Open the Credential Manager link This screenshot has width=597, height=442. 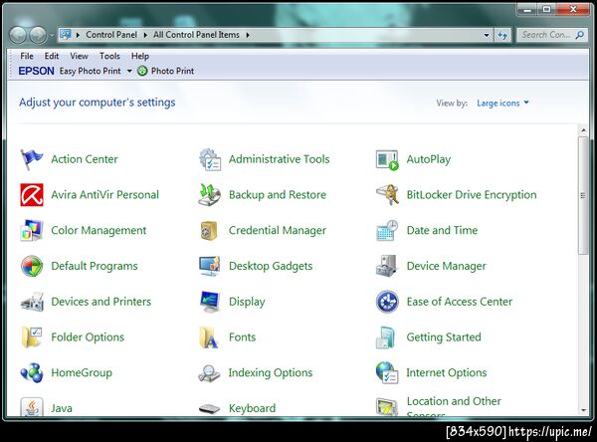point(278,231)
